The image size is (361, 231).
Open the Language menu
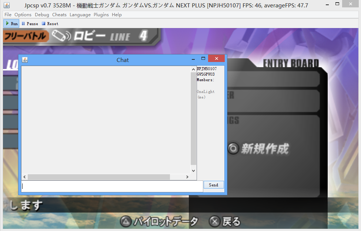point(80,15)
